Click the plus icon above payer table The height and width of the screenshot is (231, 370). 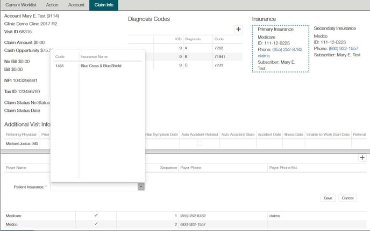362,158
